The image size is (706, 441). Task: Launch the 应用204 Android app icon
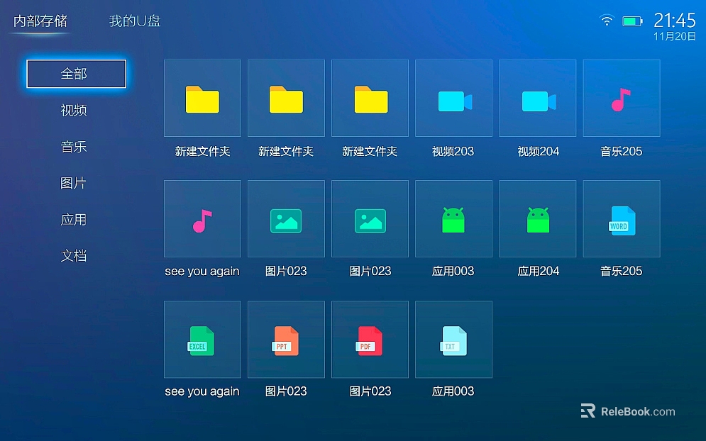537,219
